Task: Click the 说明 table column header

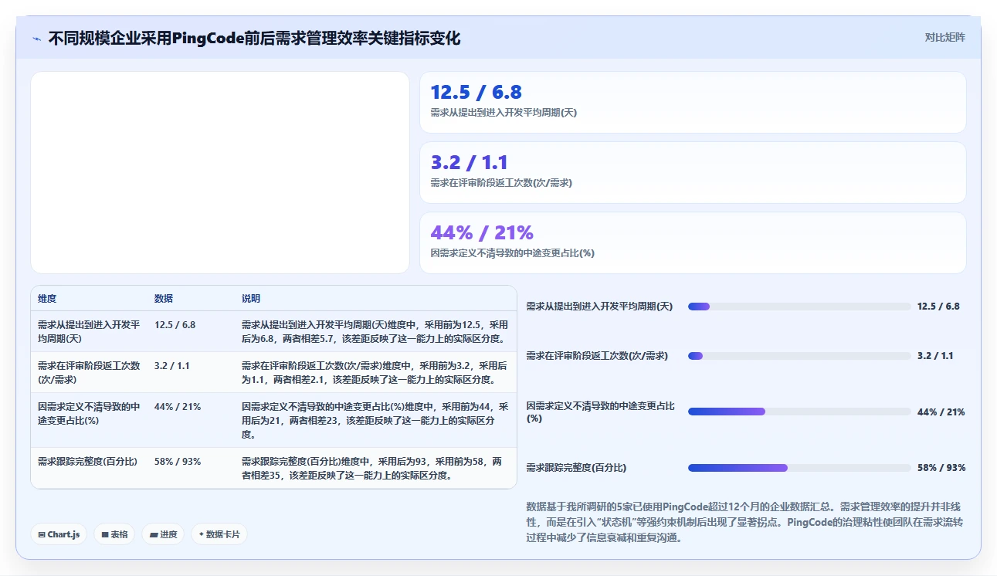Action: click(x=251, y=299)
